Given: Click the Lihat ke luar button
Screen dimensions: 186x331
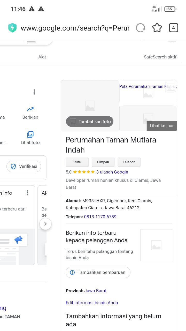Looking at the screenshot, I should coord(162,126).
